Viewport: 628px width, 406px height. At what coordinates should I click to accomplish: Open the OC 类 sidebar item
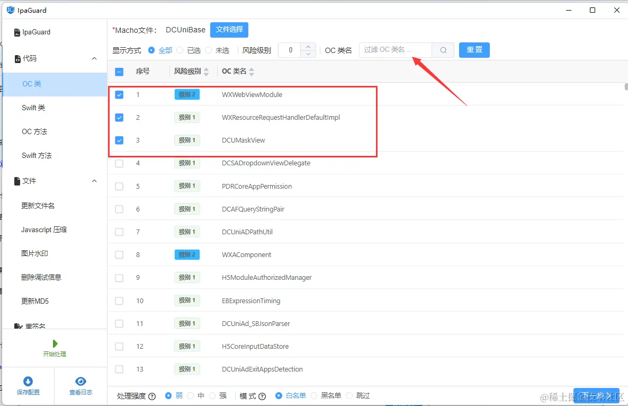tap(55, 84)
